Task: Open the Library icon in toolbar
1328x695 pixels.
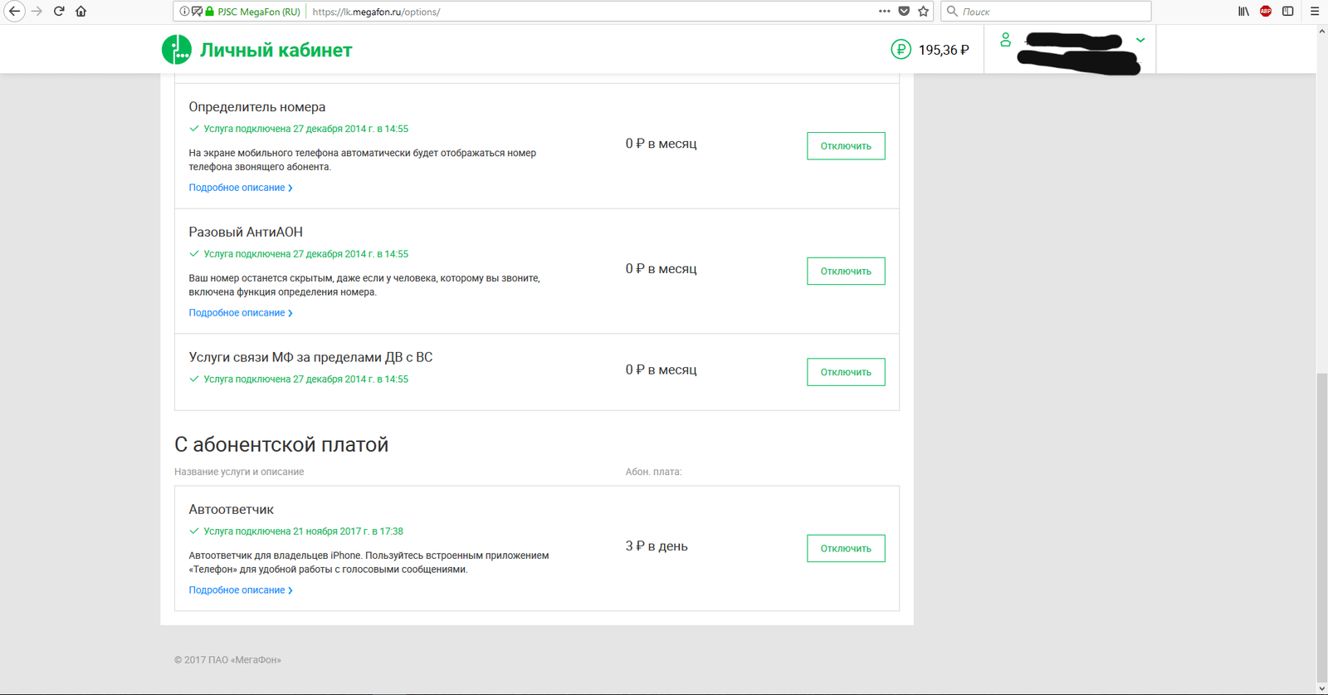Action: coord(1243,12)
